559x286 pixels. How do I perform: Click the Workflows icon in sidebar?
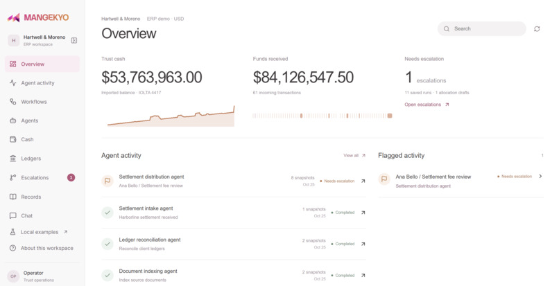(13, 102)
